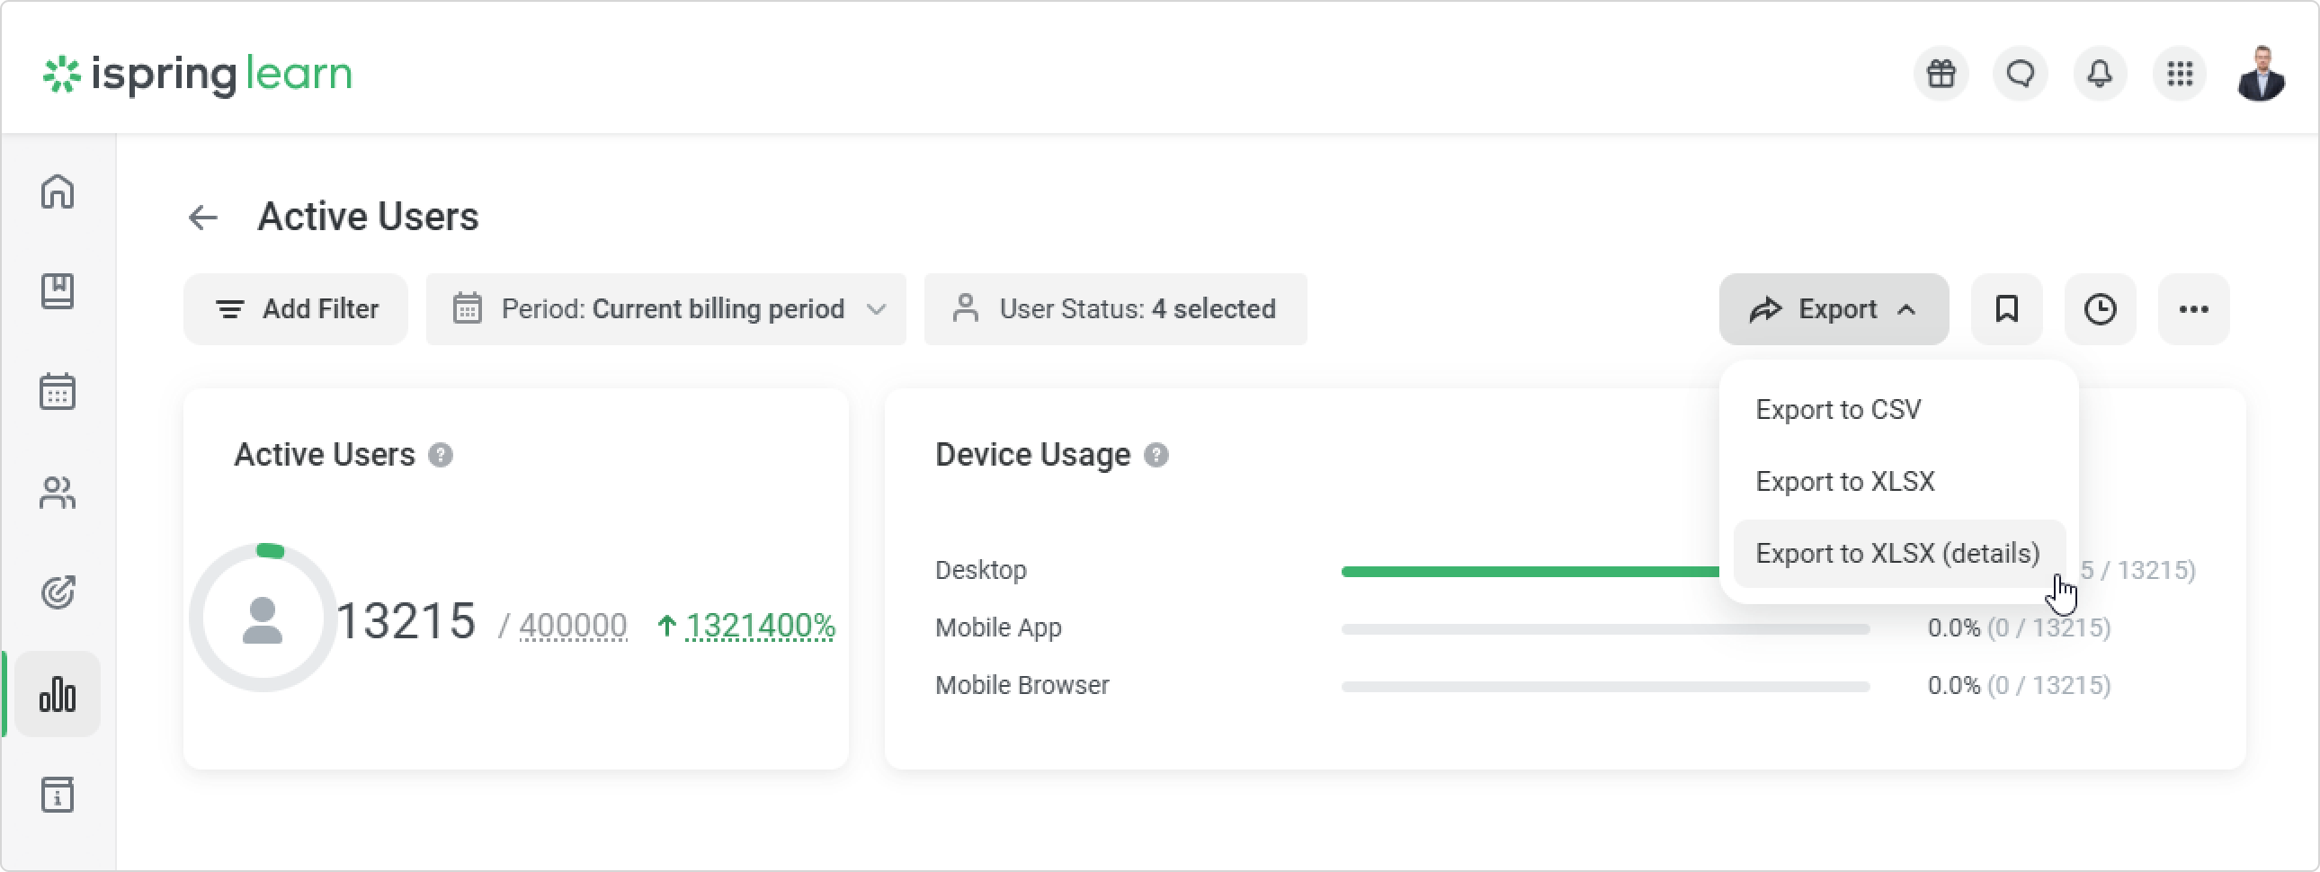Open the apps grid menu

pyautogui.click(x=2180, y=74)
